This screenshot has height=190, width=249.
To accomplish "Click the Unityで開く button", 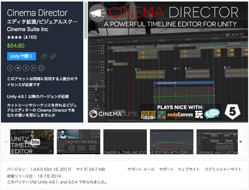I will [x=21, y=56].
